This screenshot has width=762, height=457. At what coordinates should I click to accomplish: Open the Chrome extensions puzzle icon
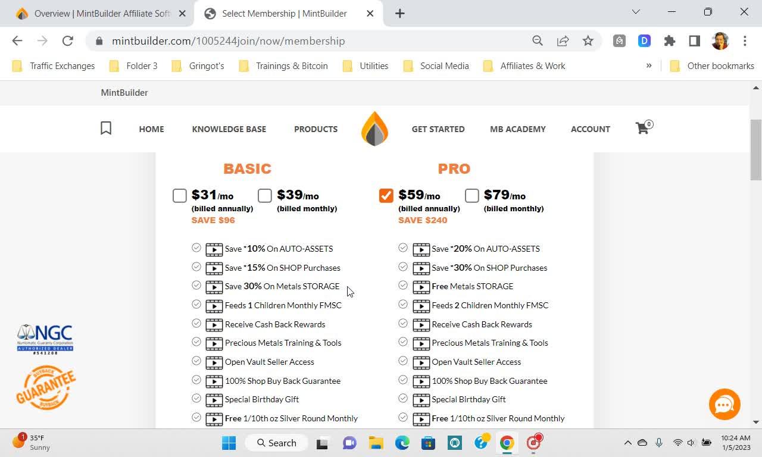(670, 40)
